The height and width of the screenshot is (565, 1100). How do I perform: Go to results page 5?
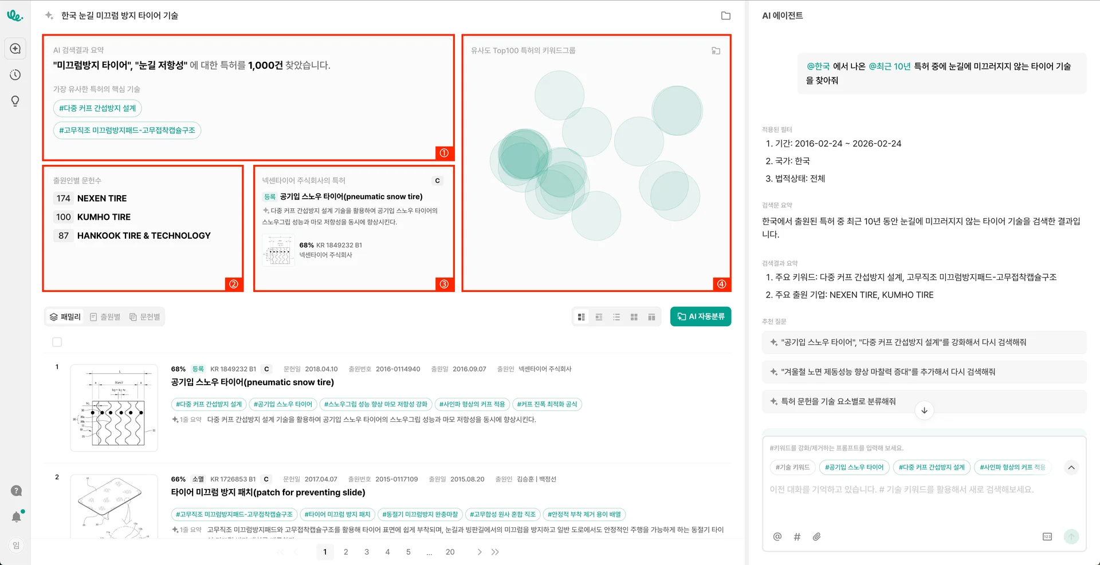pyautogui.click(x=408, y=552)
